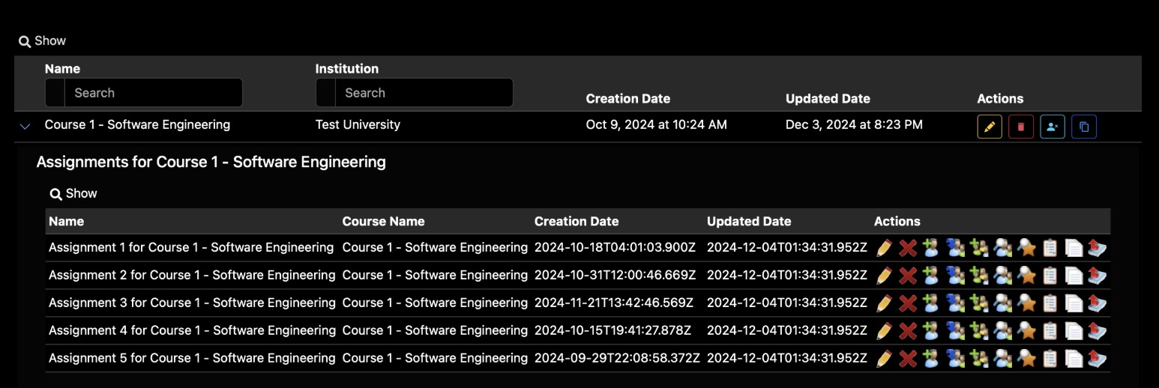Edit Course 1 with the yellow pencil button
The height and width of the screenshot is (388, 1159).
click(x=989, y=127)
